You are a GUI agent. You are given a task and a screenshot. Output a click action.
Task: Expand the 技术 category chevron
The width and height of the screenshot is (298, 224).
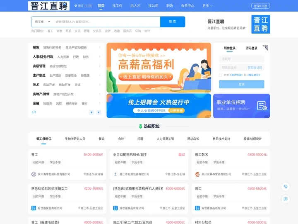[100, 85]
